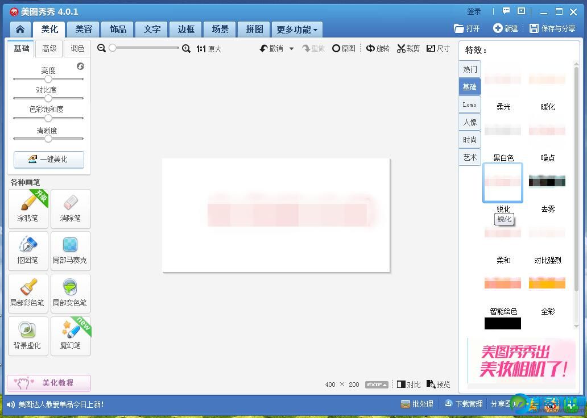This screenshot has width=587, height=418.
Task: Click the zoom out magnifier icon
Action: click(x=101, y=48)
